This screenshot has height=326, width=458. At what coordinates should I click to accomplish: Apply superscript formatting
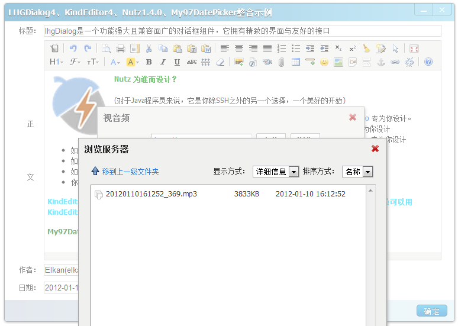point(353,48)
